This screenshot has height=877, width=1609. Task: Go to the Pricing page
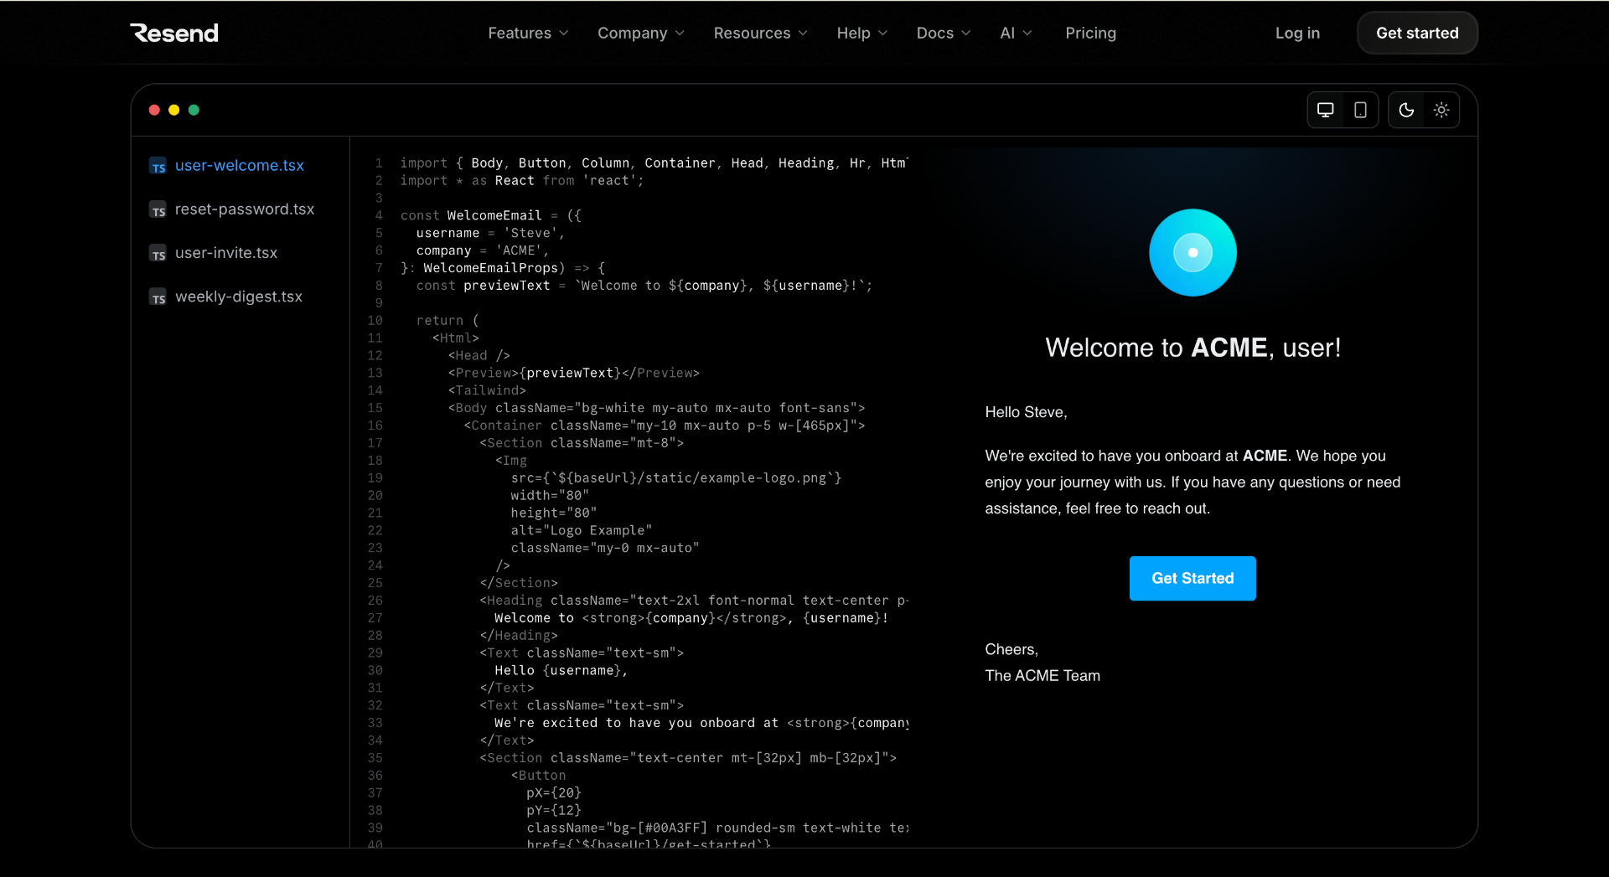click(x=1090, y=33)
